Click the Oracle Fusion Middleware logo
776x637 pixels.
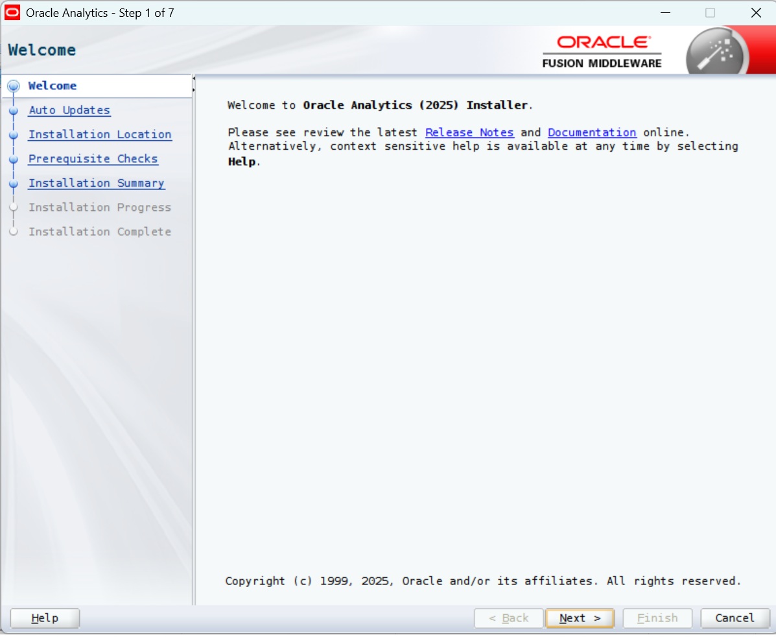[x=602, y=51]
